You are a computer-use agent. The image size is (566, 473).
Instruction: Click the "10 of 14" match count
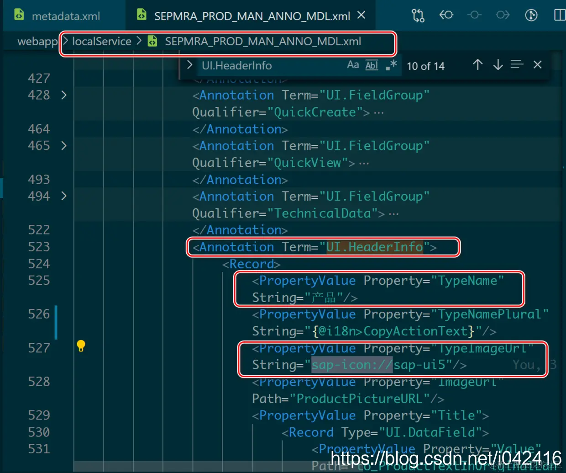[x=425, y=66]
